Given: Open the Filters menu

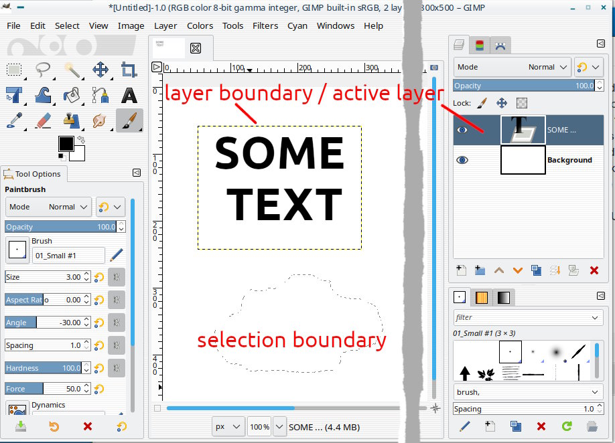Looking at the screenshot, I should tap(265, 25).
